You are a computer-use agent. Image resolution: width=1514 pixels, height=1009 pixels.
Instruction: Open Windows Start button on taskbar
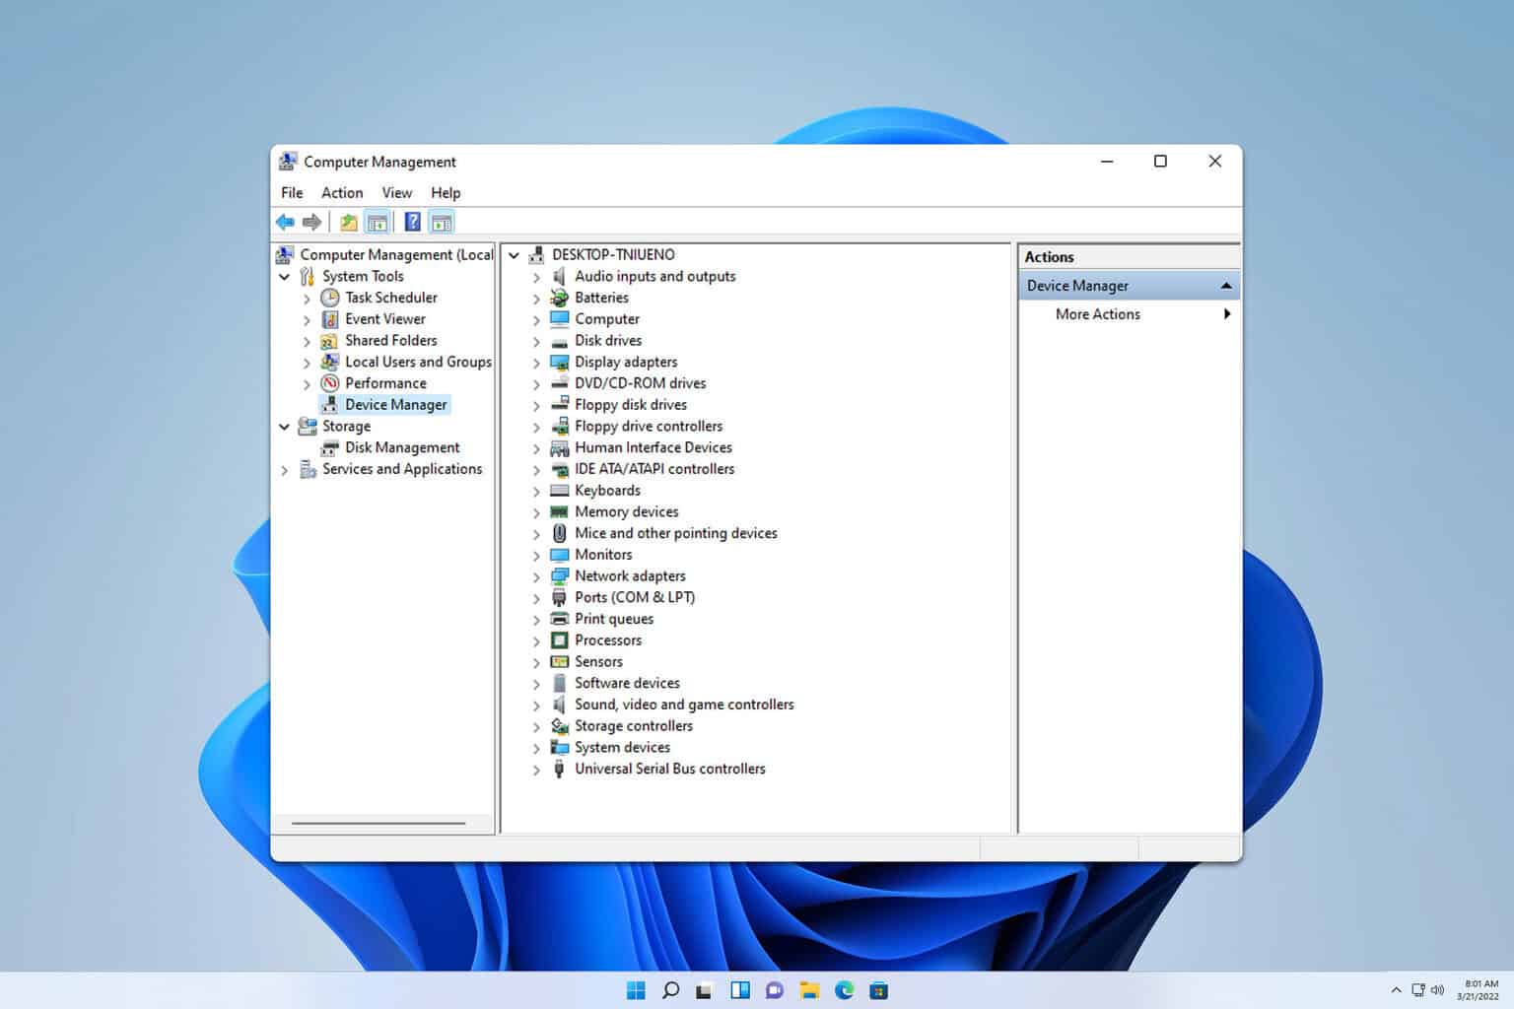636,990
